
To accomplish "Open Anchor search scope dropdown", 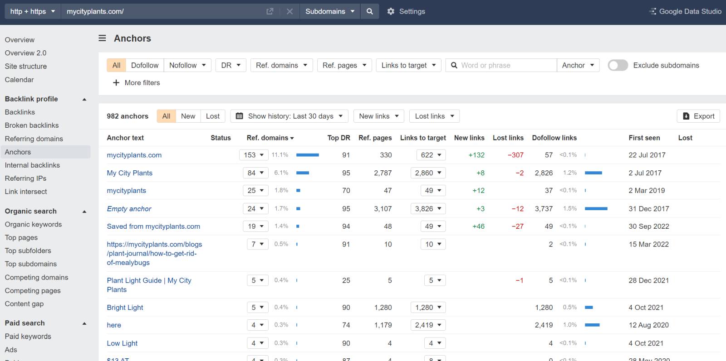I will [578, 65].
